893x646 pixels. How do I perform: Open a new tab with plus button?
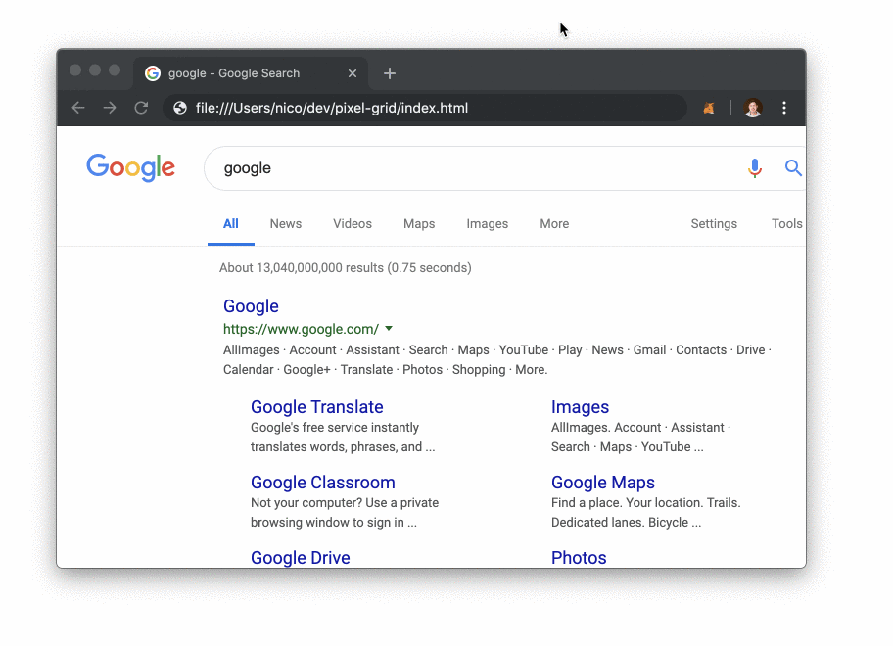tap(390, 73)
